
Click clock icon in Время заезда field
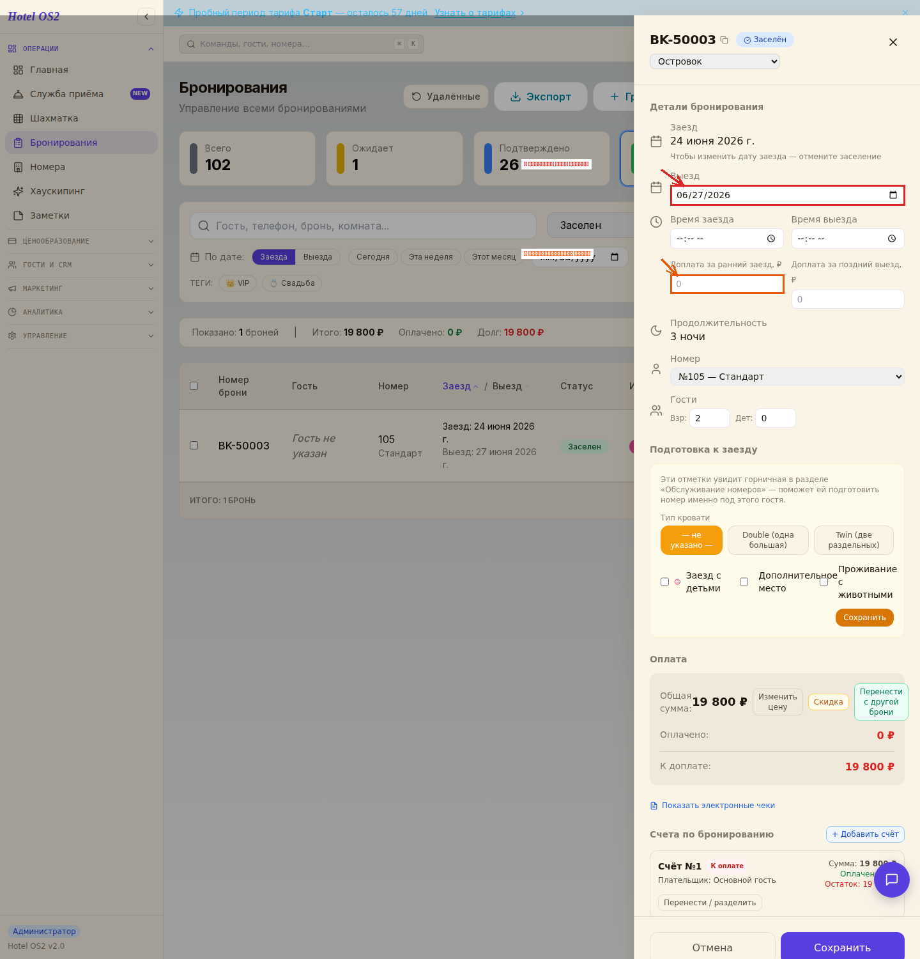pos(771,238)
